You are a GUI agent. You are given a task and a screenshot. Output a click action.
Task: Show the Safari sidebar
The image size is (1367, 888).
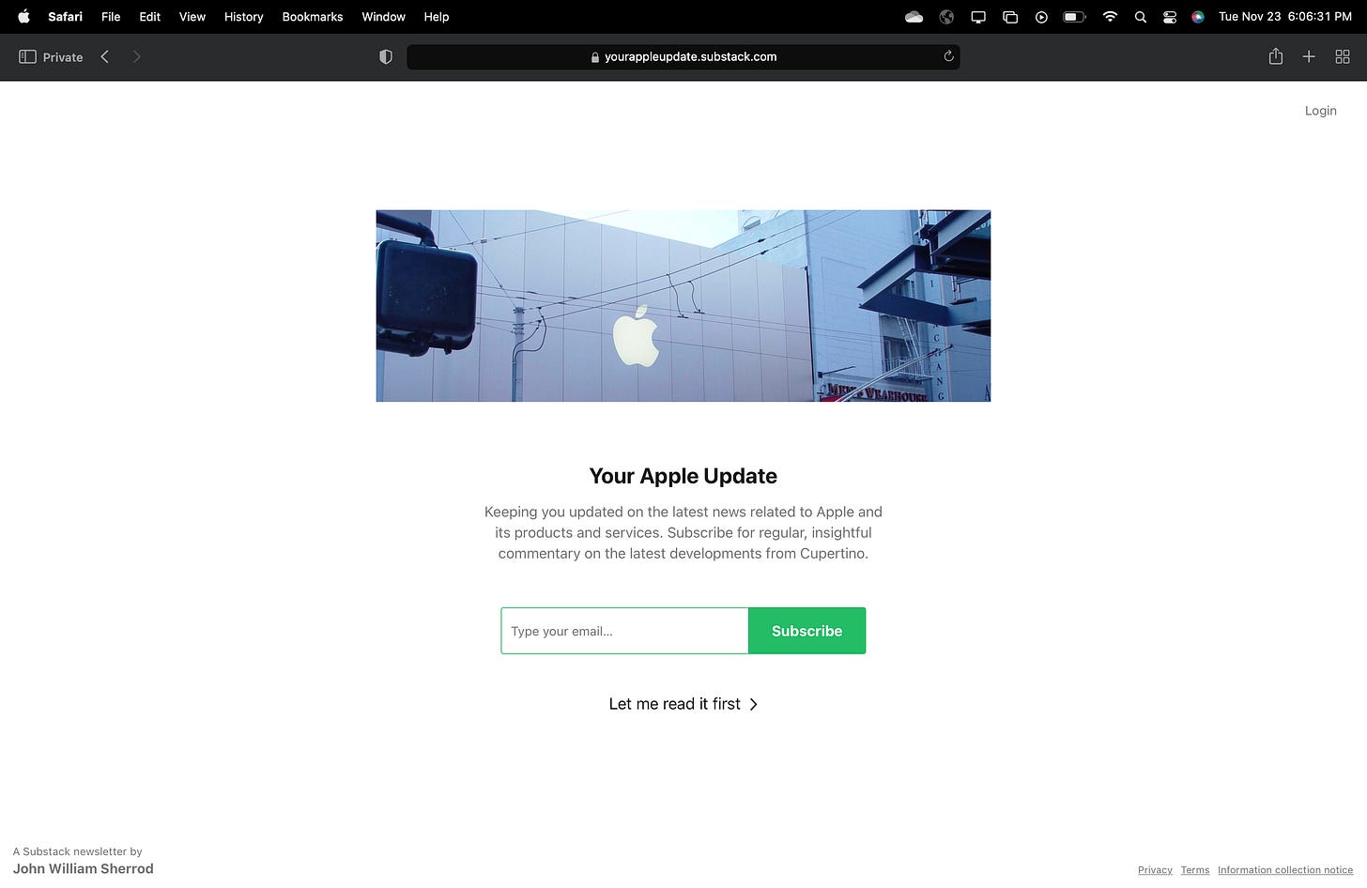[27, 57]
